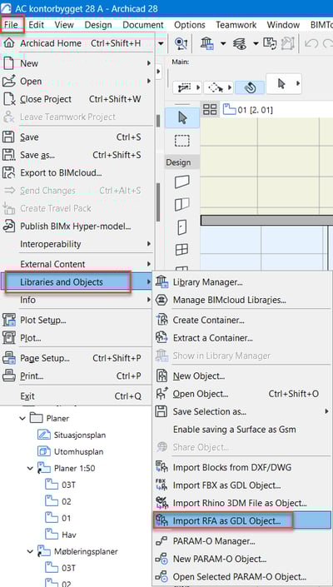Select the Arrow tool in toolbox
Screen dimensions: 333x587
click(182, 118)
